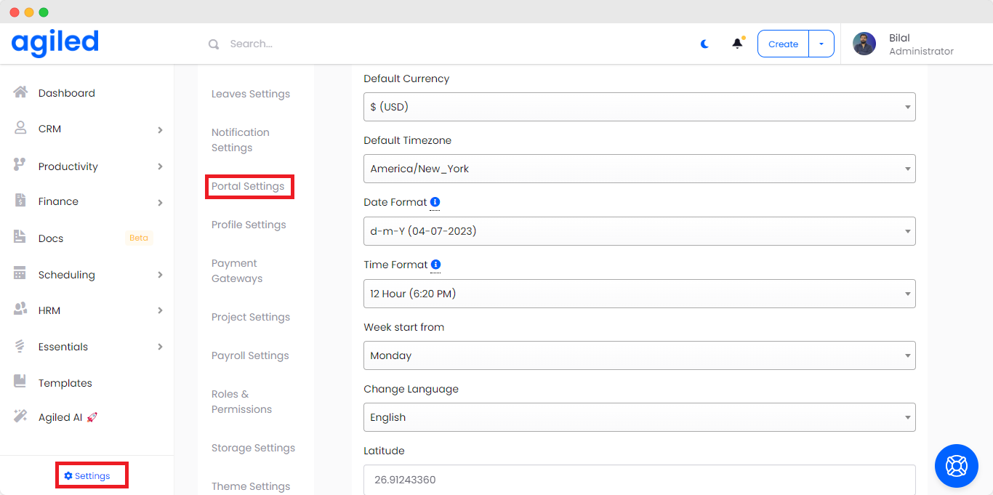Open Dashboard via the home icon
The image size is (993, 495).
[x=20, y=92]
